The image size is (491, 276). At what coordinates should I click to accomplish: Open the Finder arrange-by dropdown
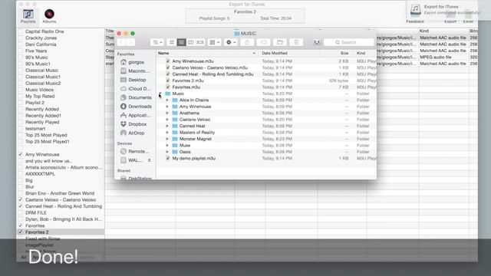(x=215, y=42)
